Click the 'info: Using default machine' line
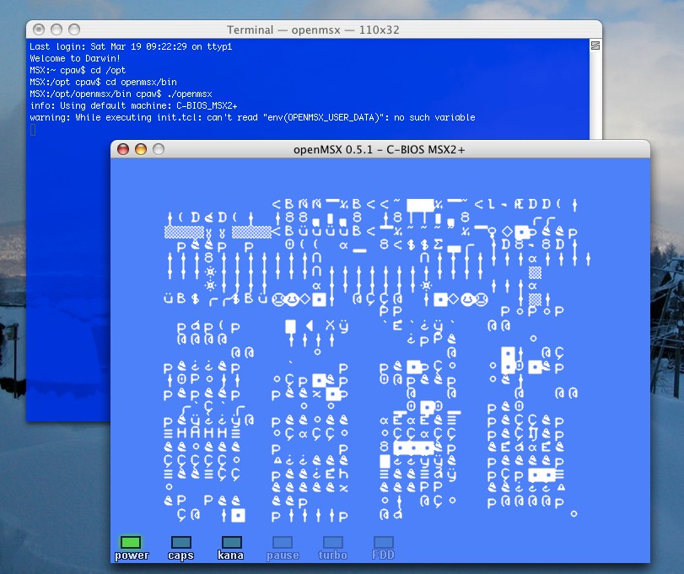 [133, 105]
